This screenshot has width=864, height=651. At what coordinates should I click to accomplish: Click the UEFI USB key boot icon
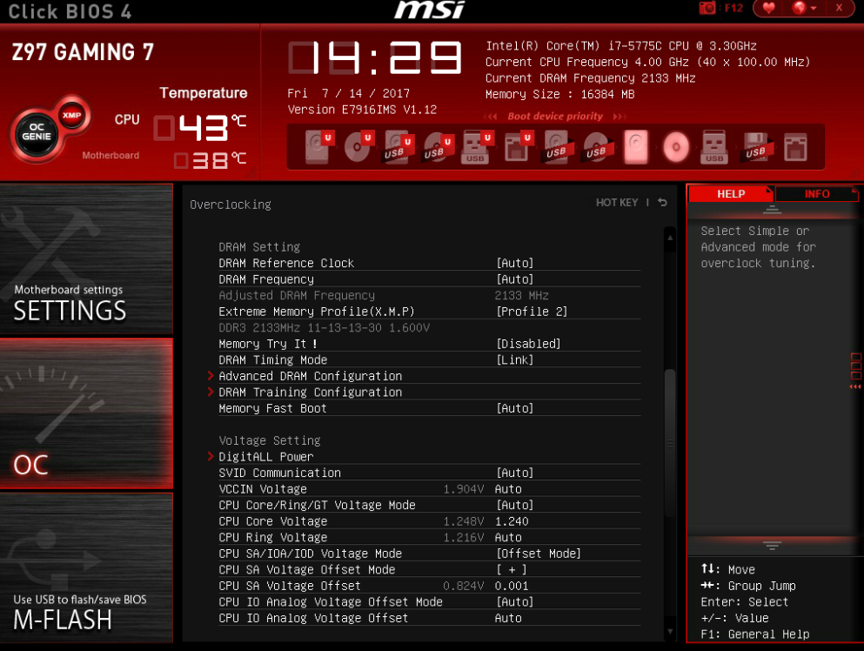tap(477, 146)
